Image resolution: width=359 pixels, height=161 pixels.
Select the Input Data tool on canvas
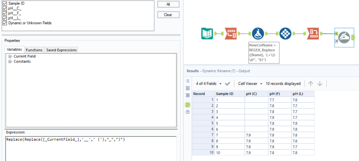[207, 34]
